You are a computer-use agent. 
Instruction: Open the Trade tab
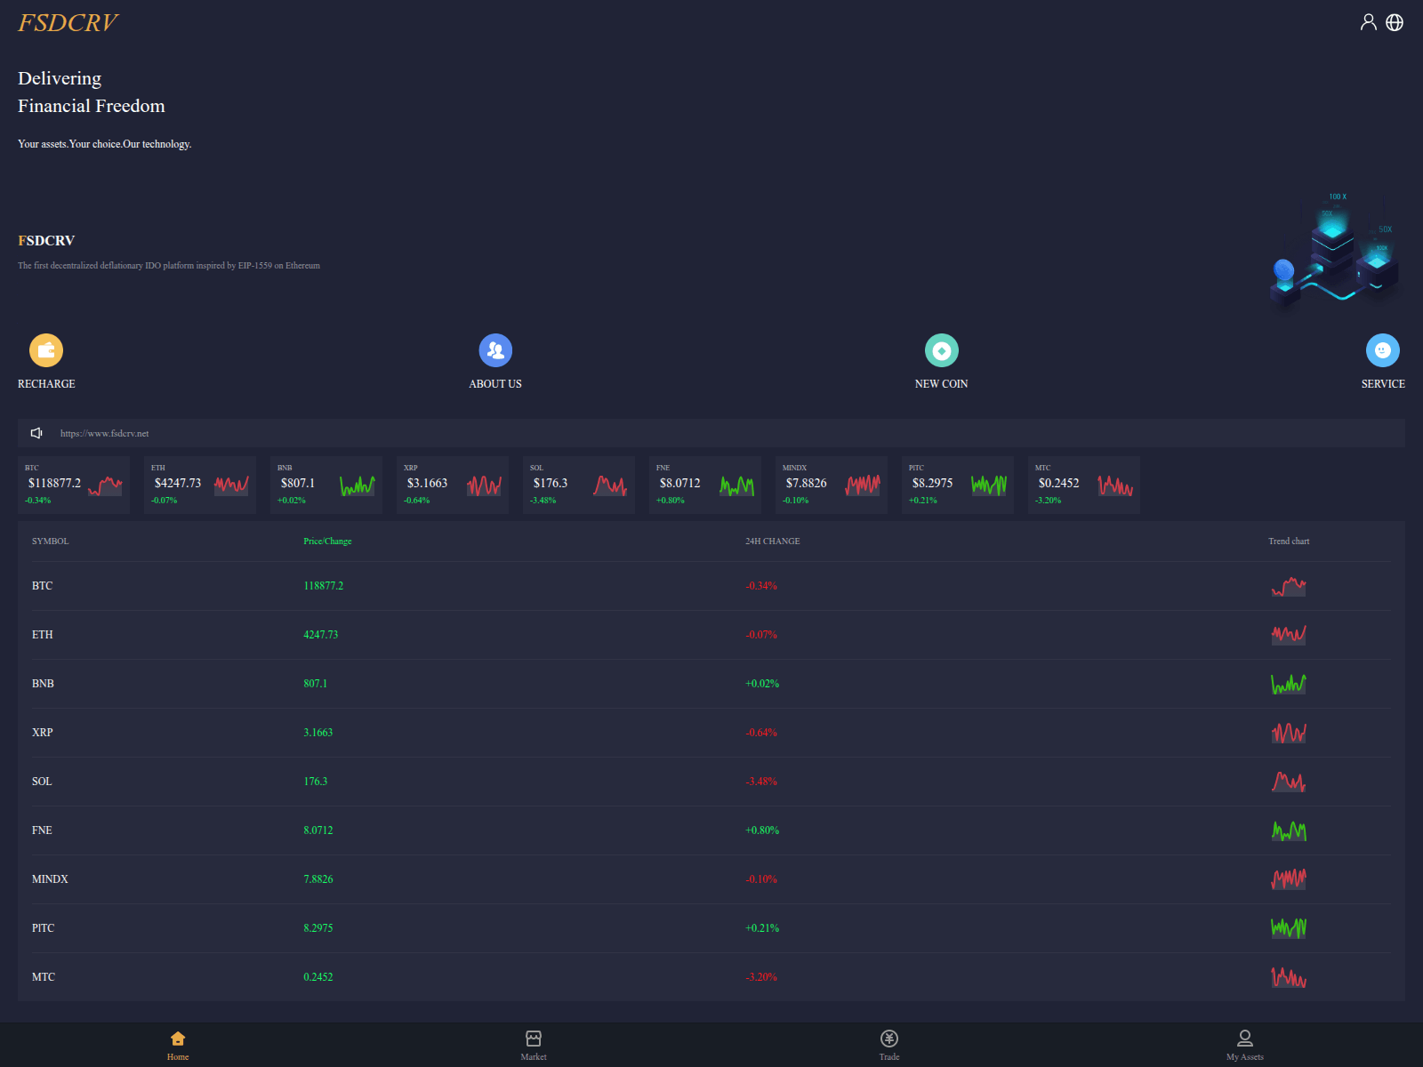tap(889, 1045)
